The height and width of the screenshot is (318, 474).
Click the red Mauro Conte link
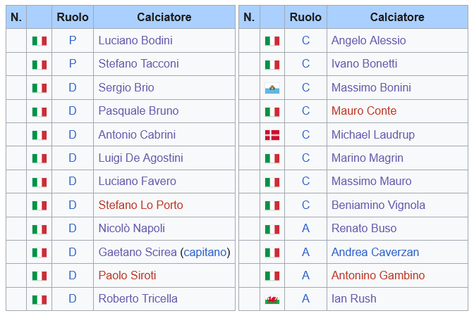coord(364,110)
